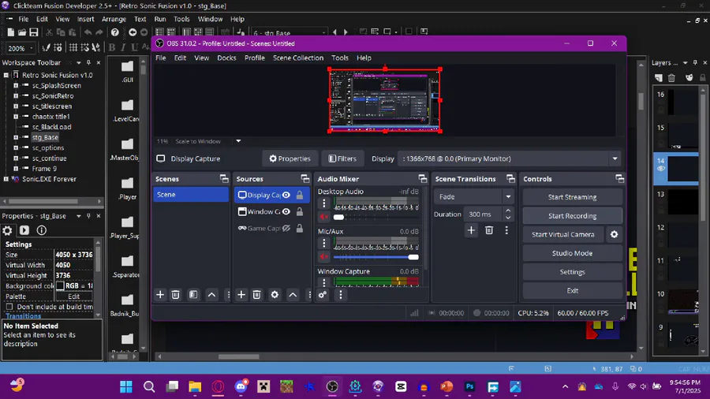Open Docks menu in OBS

[x=226, y=58]
